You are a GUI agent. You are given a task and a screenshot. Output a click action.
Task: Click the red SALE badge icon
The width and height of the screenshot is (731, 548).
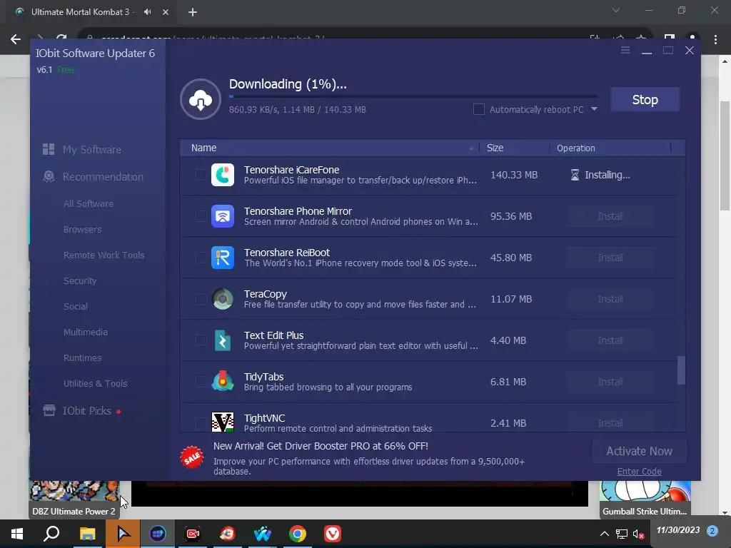pos(192,458)
